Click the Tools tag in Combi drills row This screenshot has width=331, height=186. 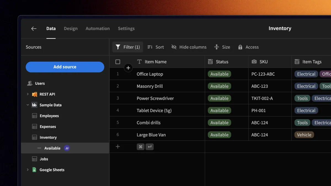pos(302,122)
